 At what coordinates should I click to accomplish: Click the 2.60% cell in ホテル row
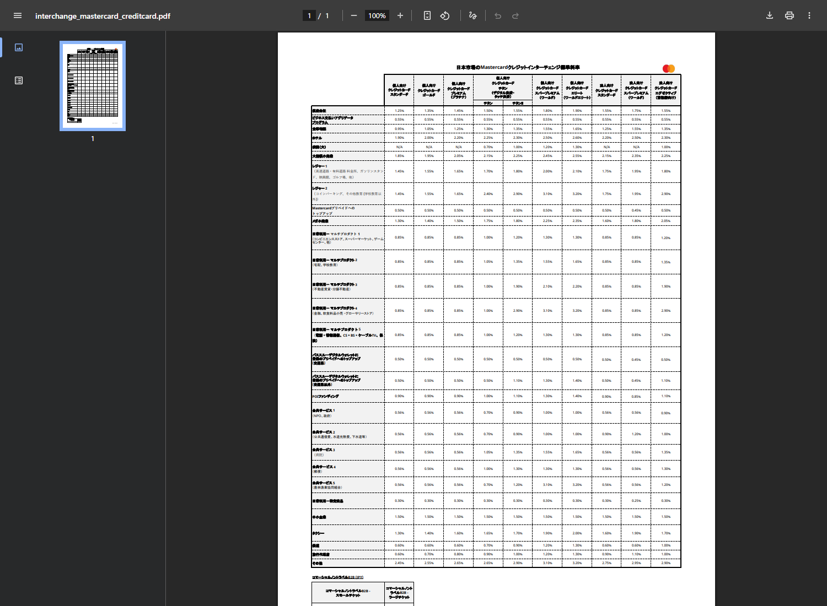point(577,138)
